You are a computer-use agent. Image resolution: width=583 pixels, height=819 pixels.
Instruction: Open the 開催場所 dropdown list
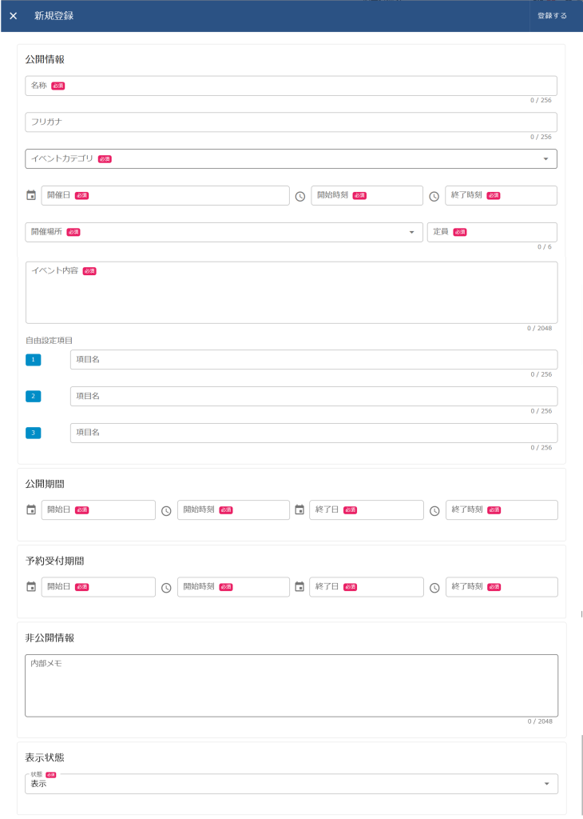pos(411,232)
